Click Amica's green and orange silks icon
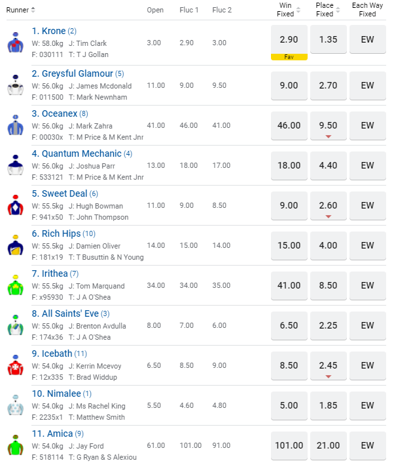Screen dimensions: 394x463 tap(15, 445)
